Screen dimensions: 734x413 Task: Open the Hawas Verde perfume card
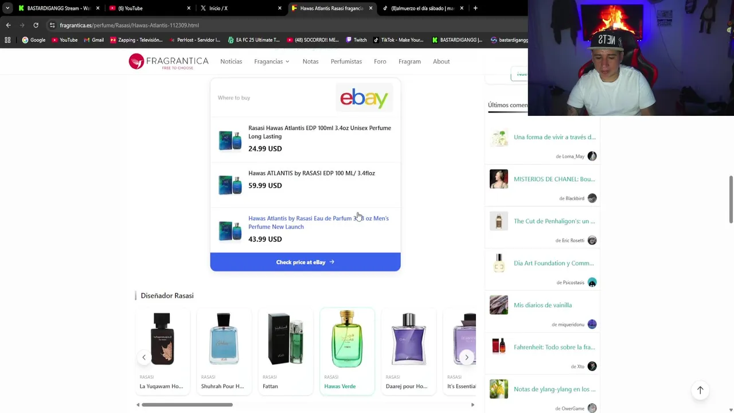click(x=347, y=352)
